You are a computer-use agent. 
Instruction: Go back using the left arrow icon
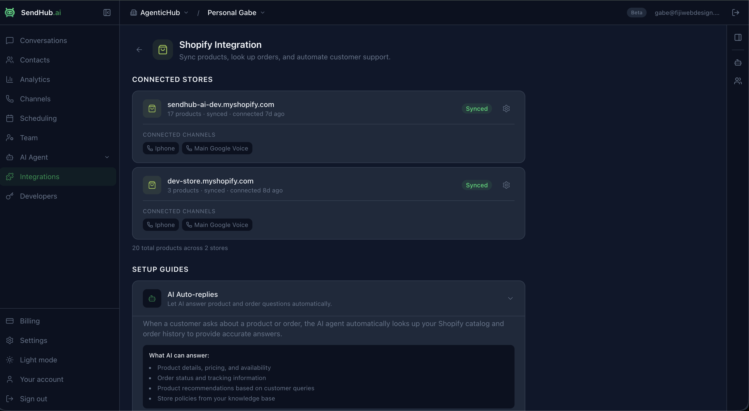[139, 50]
